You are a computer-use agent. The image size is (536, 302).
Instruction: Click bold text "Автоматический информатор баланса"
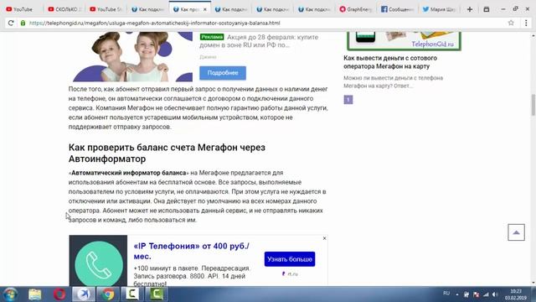pos(128,173)
